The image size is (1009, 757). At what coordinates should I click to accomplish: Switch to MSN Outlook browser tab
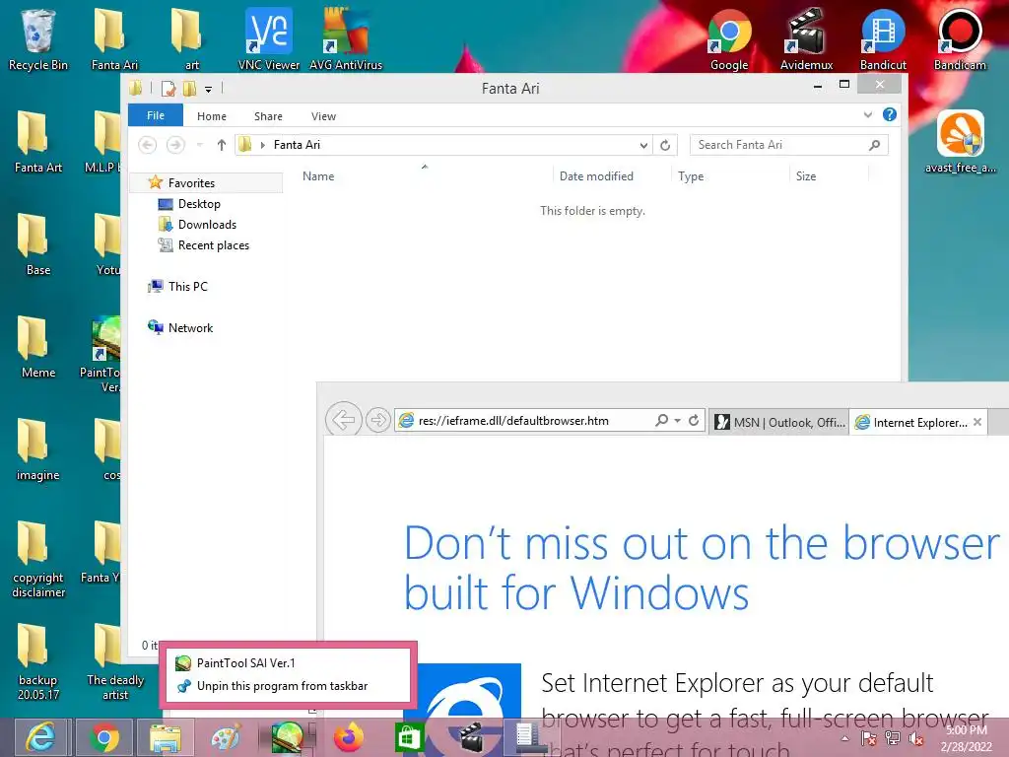click(779, 422)
